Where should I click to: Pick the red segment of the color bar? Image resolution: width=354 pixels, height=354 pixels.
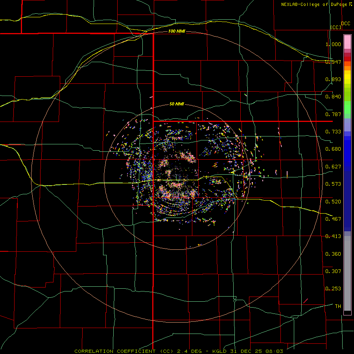point(347,59)
